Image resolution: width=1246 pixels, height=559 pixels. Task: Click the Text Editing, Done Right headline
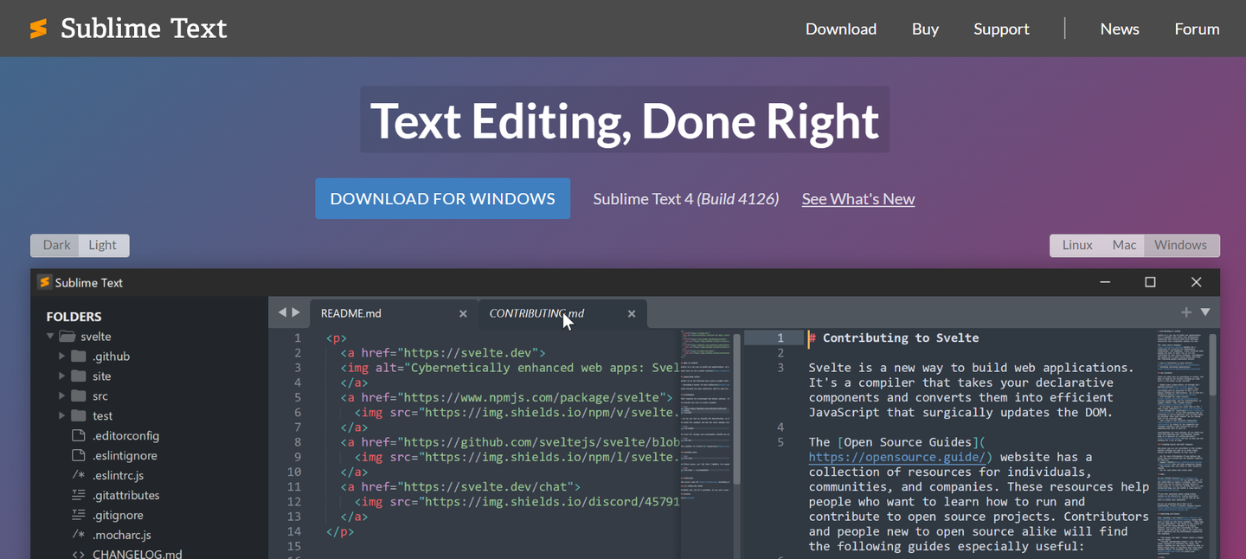[x=624, y=120]
